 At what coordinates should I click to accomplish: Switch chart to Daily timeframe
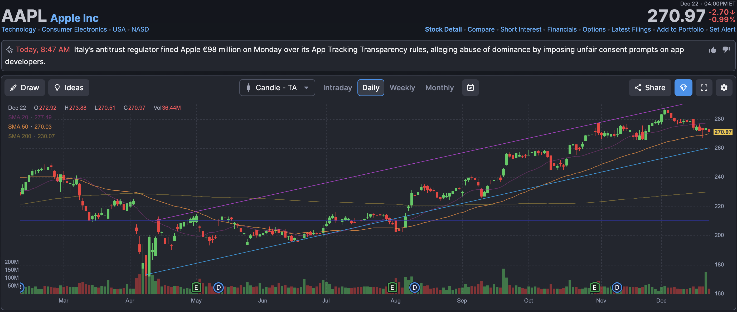coord(371,88)
